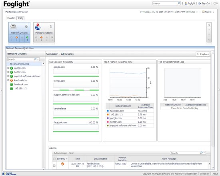Click the Reports icon
220x176 pixels.
pos(203,12)
